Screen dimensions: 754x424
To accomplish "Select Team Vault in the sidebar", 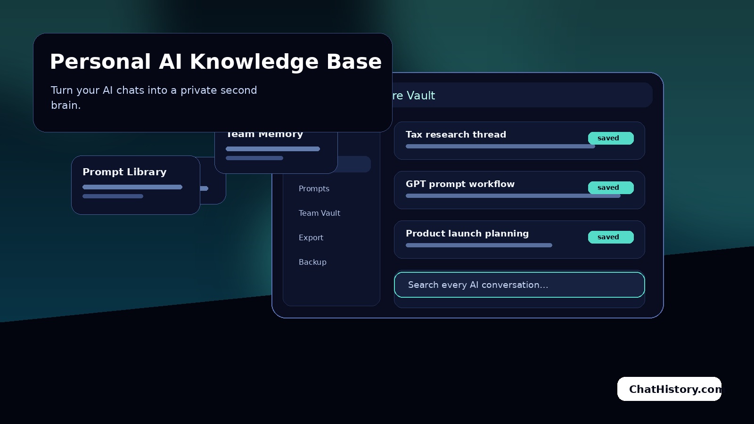I will (x=319, y=213).
